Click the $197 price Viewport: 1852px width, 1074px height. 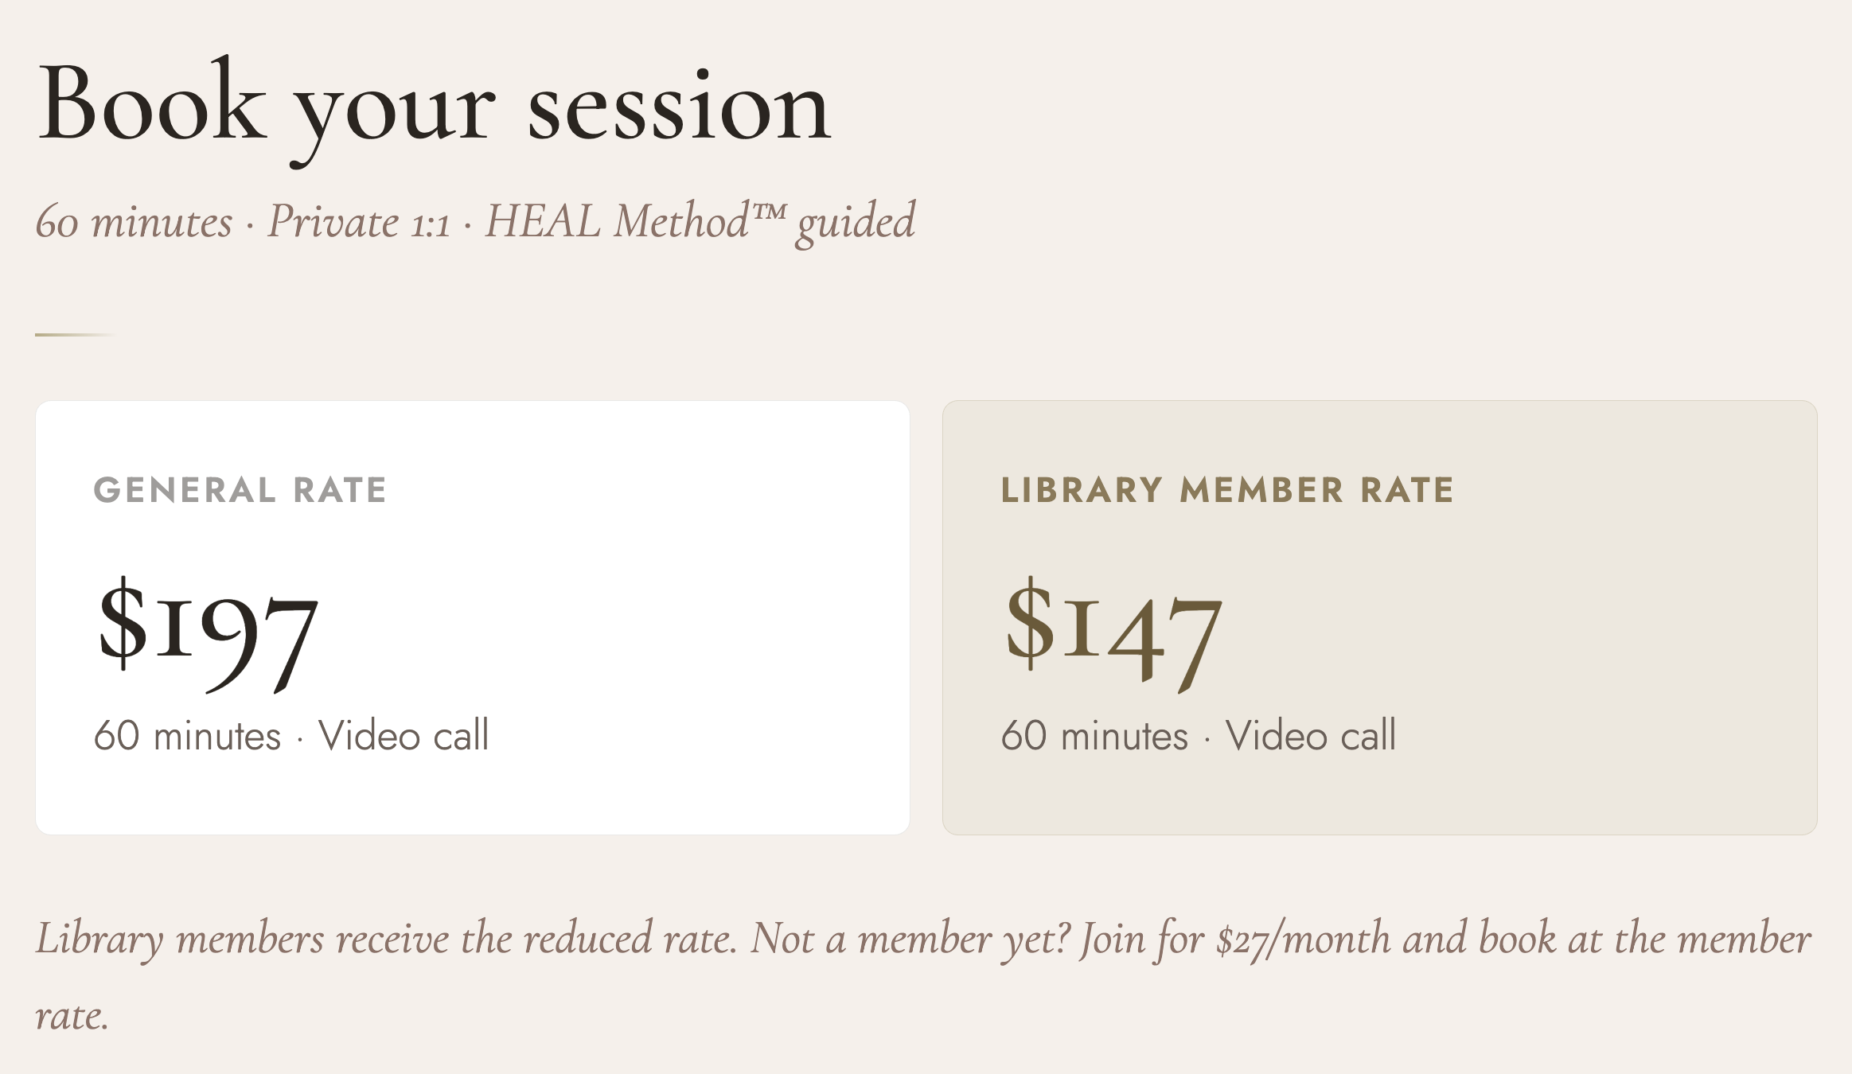pyautogui.click(x=208, y=635)
